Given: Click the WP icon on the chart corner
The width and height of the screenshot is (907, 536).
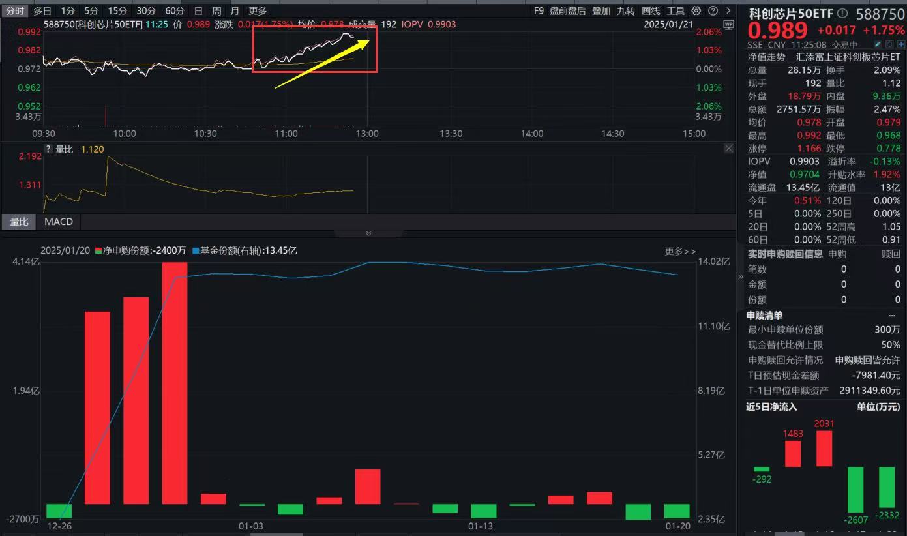Looking at the screenshot, I should click(729, 25).
